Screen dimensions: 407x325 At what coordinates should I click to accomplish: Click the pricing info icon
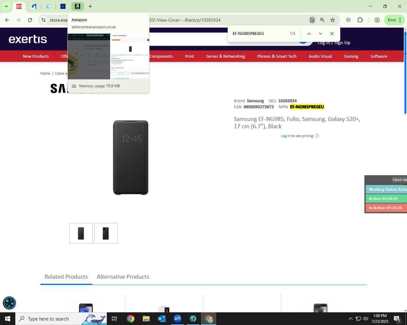point(317,136)
